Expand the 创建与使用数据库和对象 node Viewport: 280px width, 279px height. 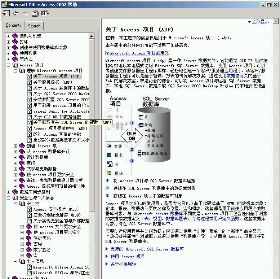coord(8,48)
